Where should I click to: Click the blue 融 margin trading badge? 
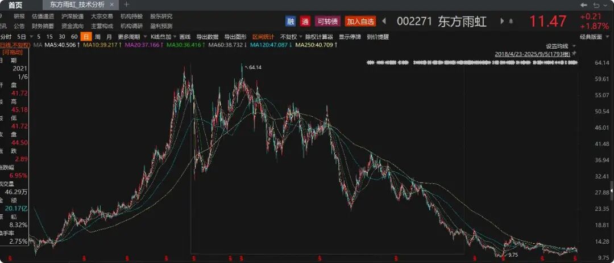[x=291, y=22]
